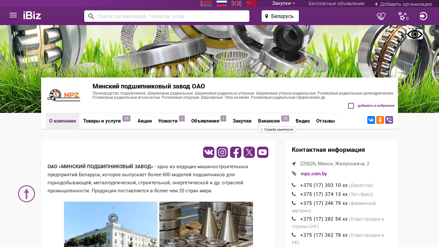Go to the 'Акции' tab
This screenshot has height=247, width=439.
click(x=145, y=121)
